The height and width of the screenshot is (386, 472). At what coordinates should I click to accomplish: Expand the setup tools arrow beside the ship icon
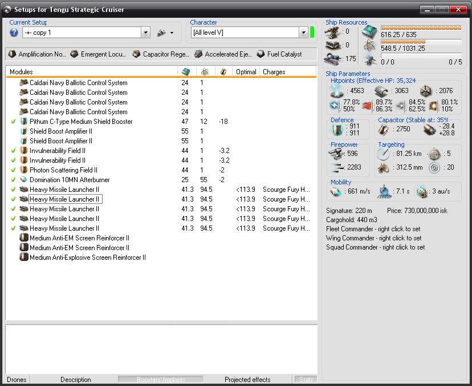point(172,33)
